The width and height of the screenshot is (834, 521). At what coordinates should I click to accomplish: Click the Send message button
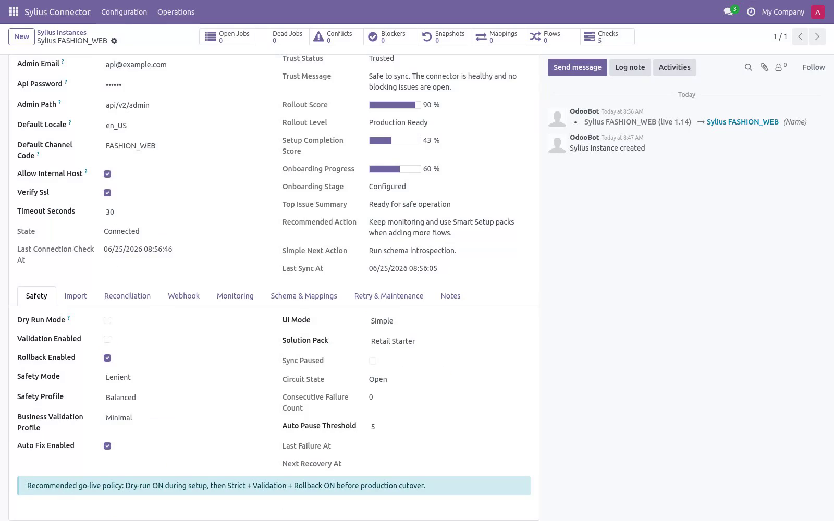pos(577,67)
